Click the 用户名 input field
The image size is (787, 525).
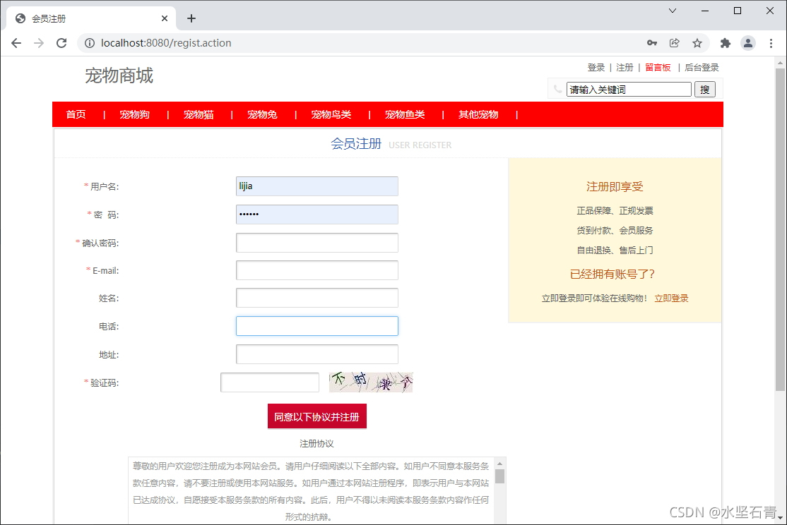coord(317,186)
